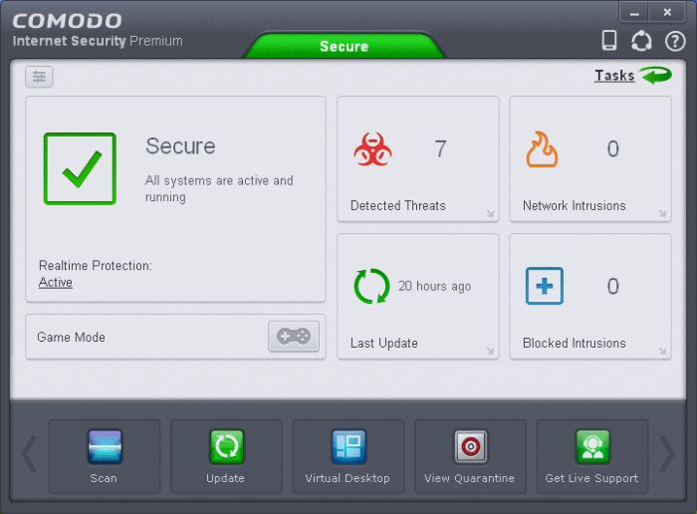Click the Detected Threats count 7

point(440,148)
